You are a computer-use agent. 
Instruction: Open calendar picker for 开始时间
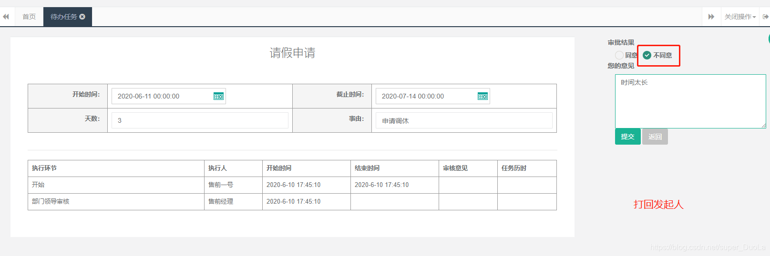pos(218,96)
